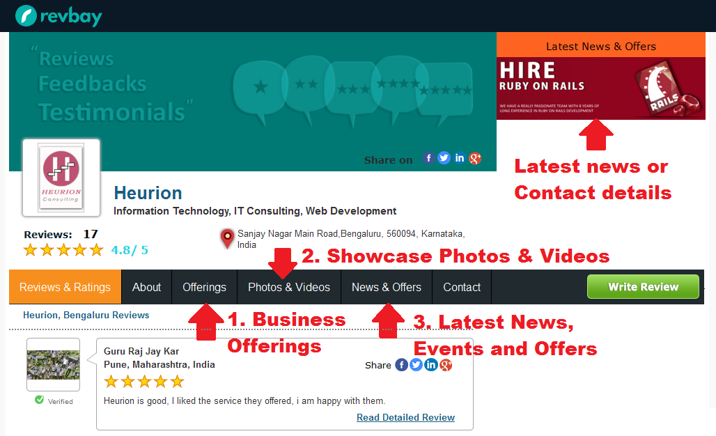The width and height of the screenshot is (716, 436).
Task: Click the Heurion business name heading
Action: tap(148, 193)
